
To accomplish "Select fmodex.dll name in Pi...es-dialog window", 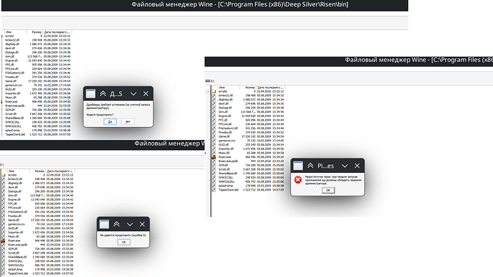I will click(x=224, y=133).
